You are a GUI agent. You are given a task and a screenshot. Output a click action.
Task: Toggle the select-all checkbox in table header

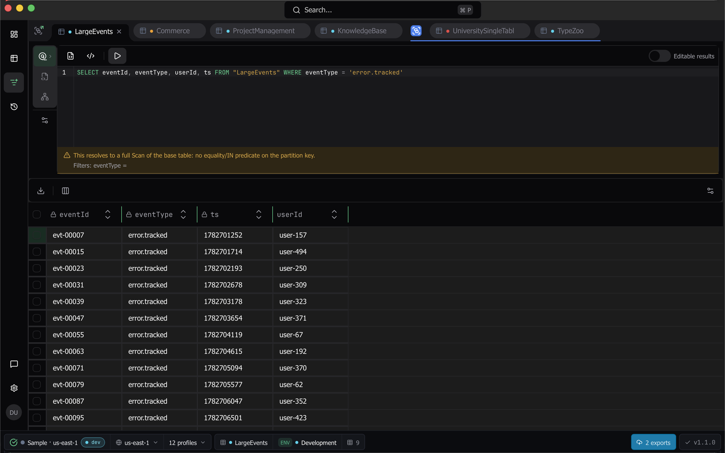pyautogui.click(x=37, y=214)
